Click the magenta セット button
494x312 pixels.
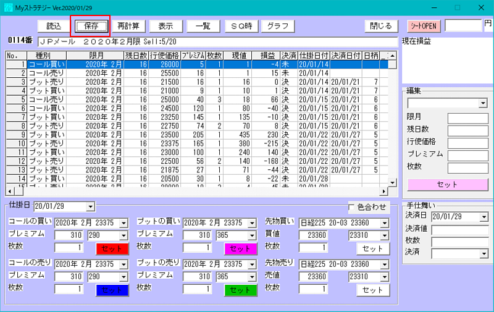241,248
